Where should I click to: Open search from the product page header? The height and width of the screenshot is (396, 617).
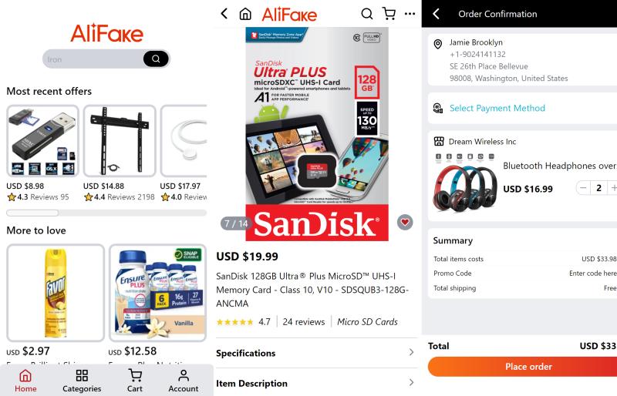(x=367, y=14)
